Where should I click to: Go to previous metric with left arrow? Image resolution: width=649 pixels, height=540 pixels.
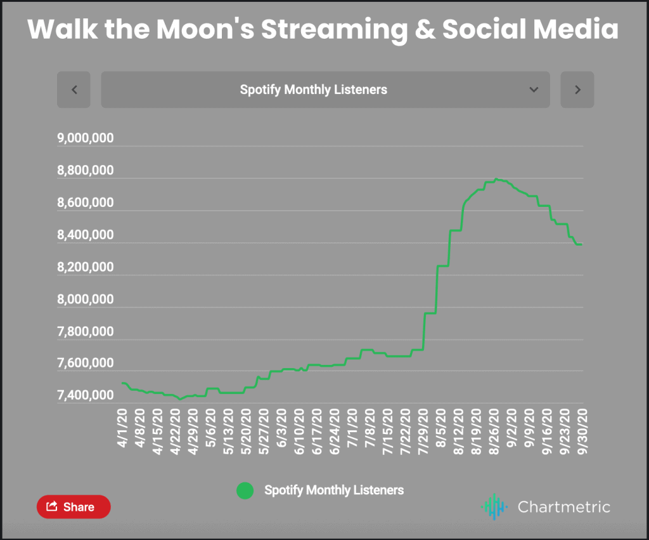(74, 89)
